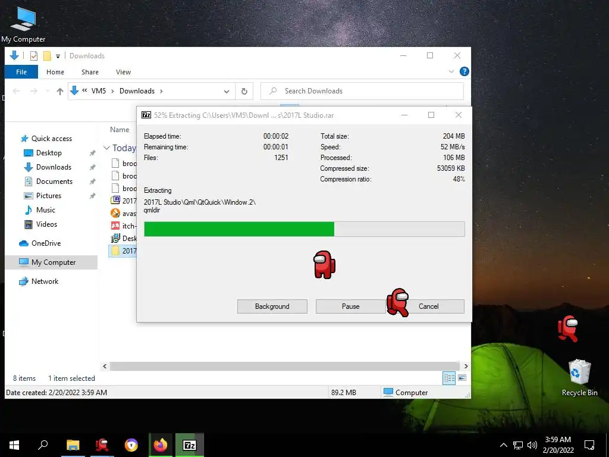Select the 2017 RAR archive file row
This screenshot has height=457, width=609.
tap(124, 201)
